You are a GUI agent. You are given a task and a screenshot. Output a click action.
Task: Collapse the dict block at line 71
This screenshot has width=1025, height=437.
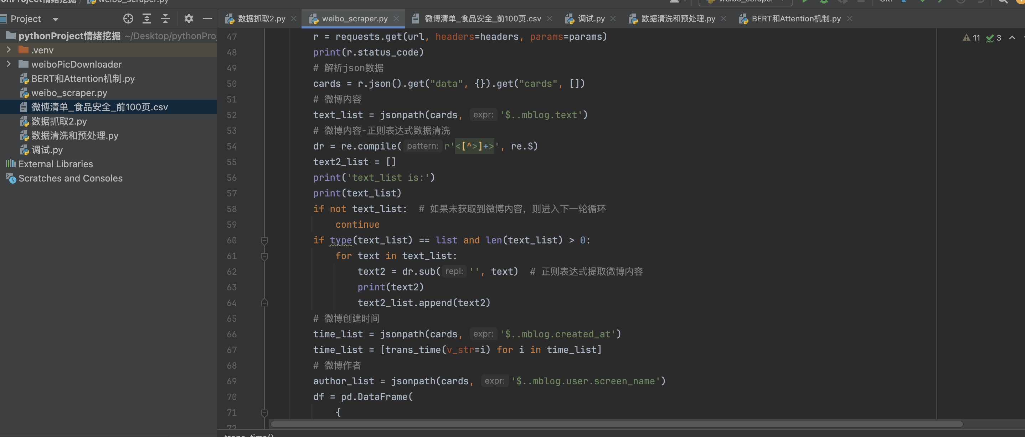tap(264, 413)
